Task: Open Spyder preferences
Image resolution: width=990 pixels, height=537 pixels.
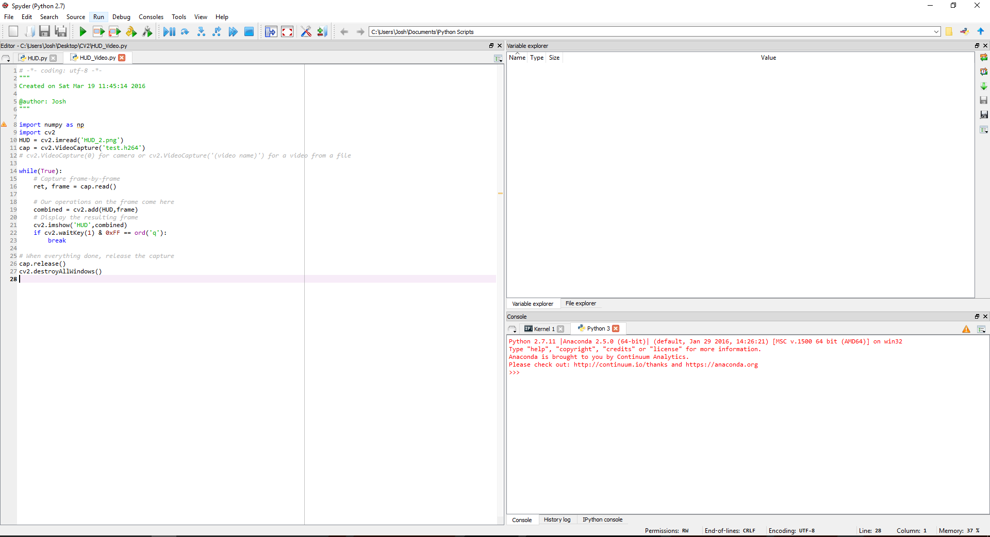Action: (306, 31)
